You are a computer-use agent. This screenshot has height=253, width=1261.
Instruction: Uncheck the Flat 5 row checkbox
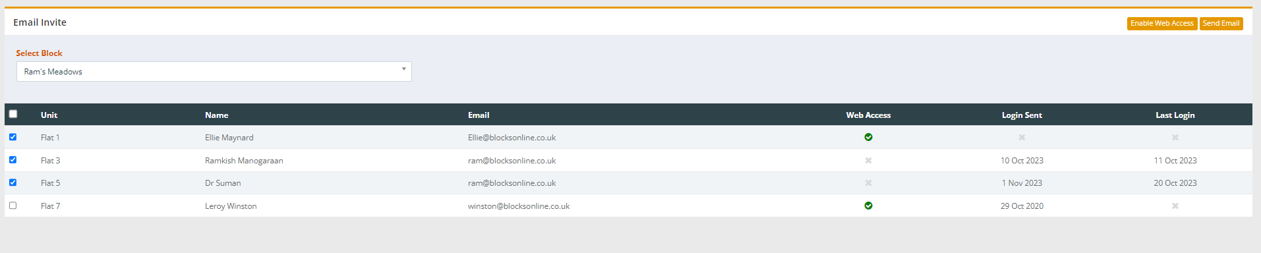click(13, 183)
